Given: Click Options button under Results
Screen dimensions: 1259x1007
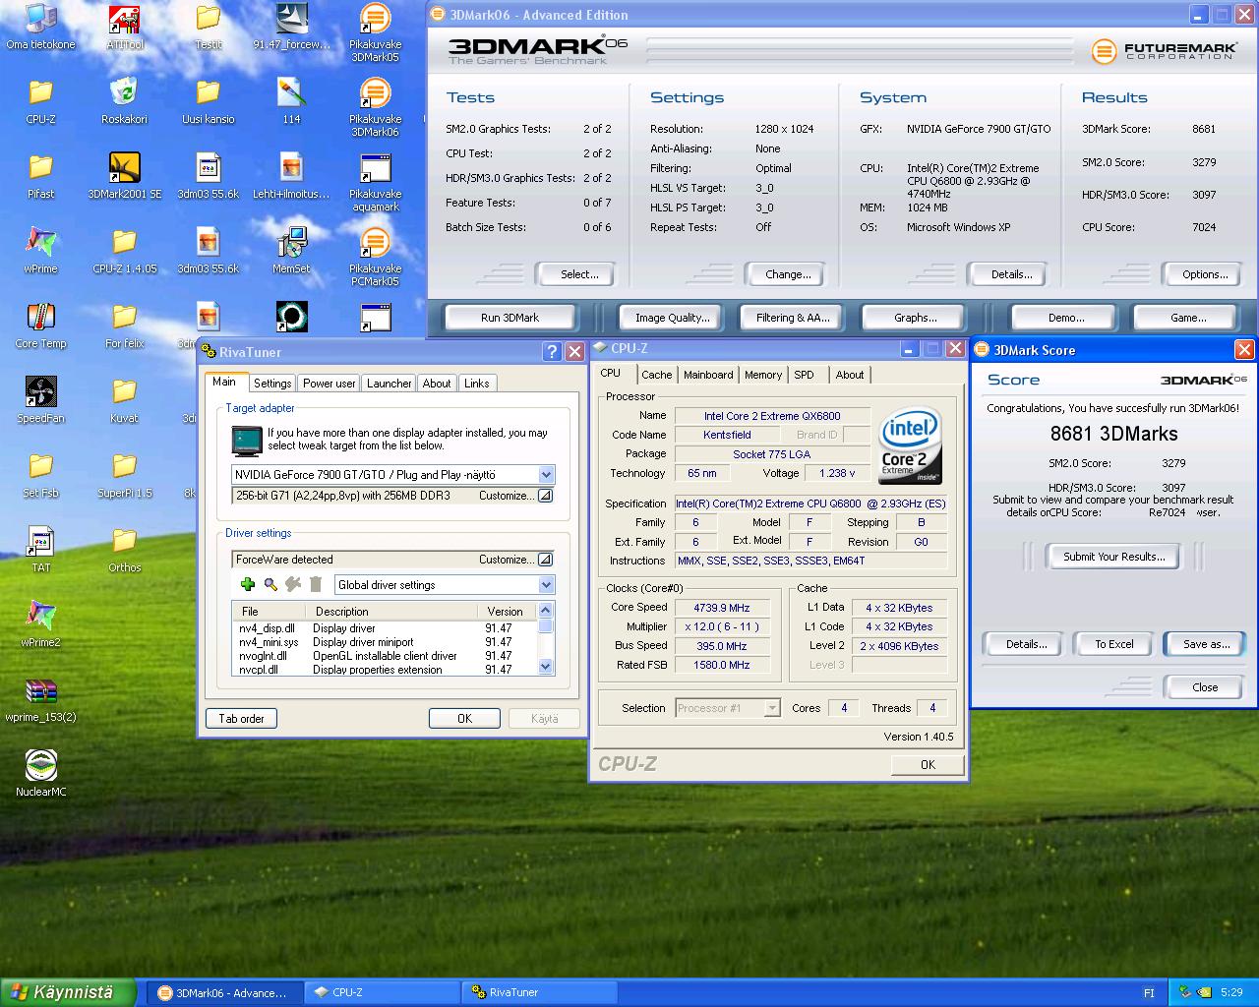Looking at the screenshot, I should (x=1205, y=274).
